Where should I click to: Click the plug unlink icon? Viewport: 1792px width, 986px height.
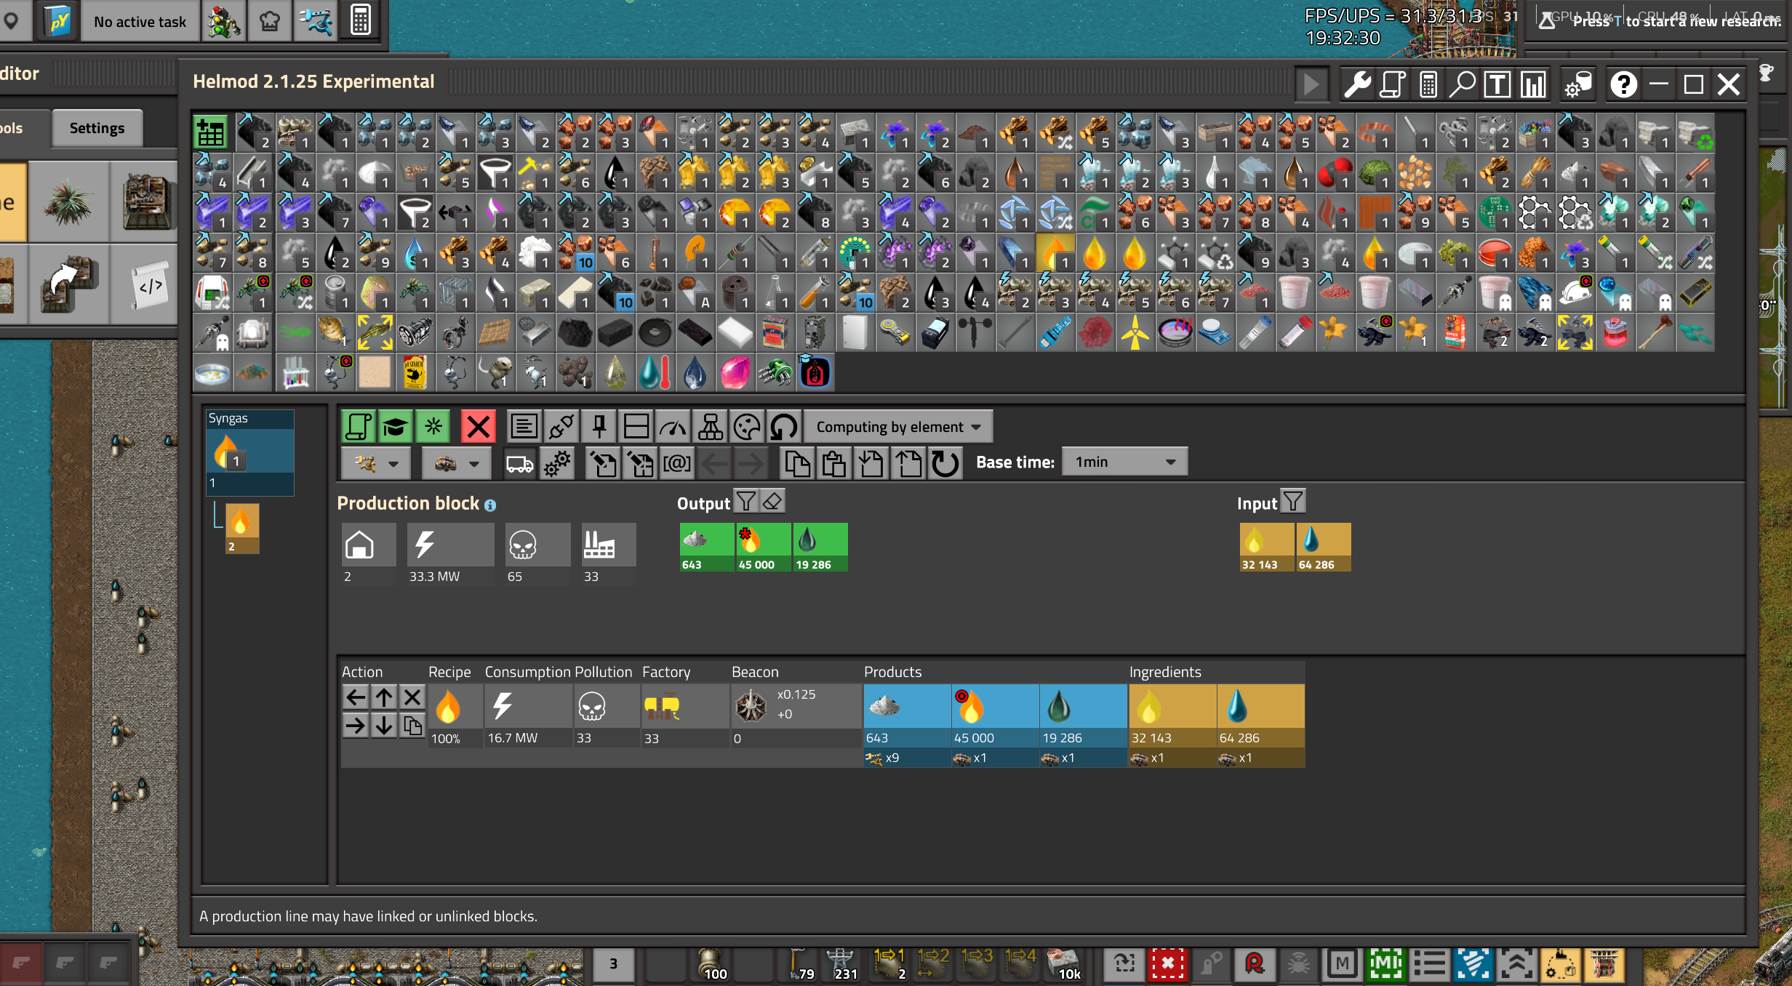point(561,427)
